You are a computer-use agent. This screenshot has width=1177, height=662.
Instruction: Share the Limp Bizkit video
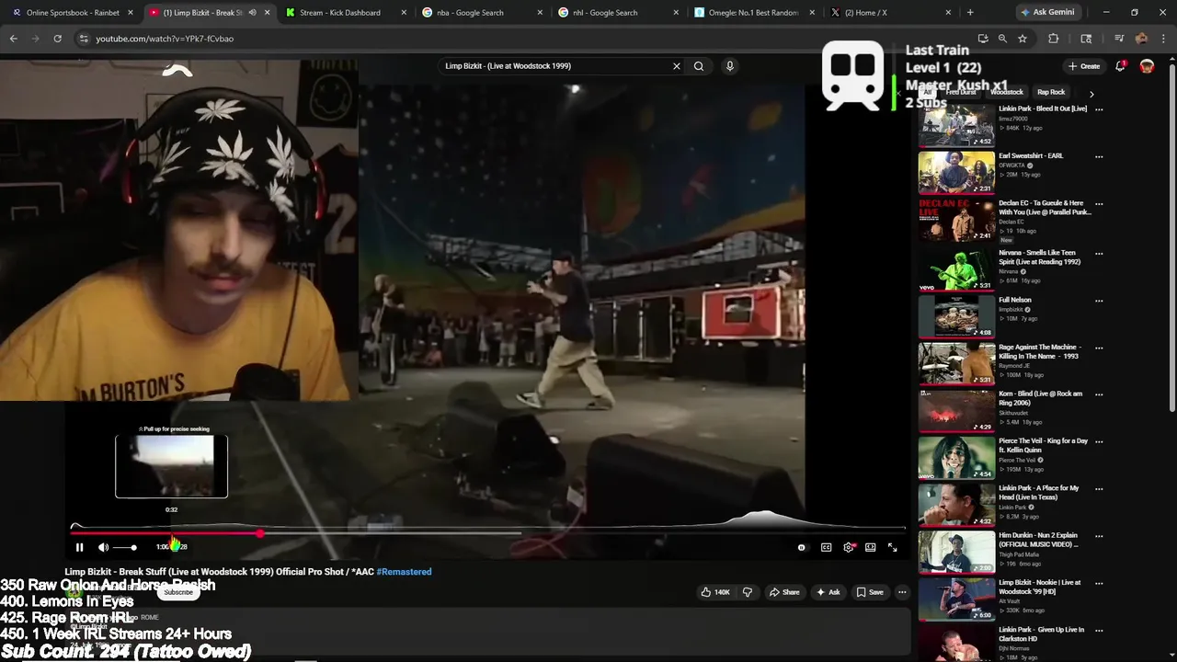click(x=784, y=592)
